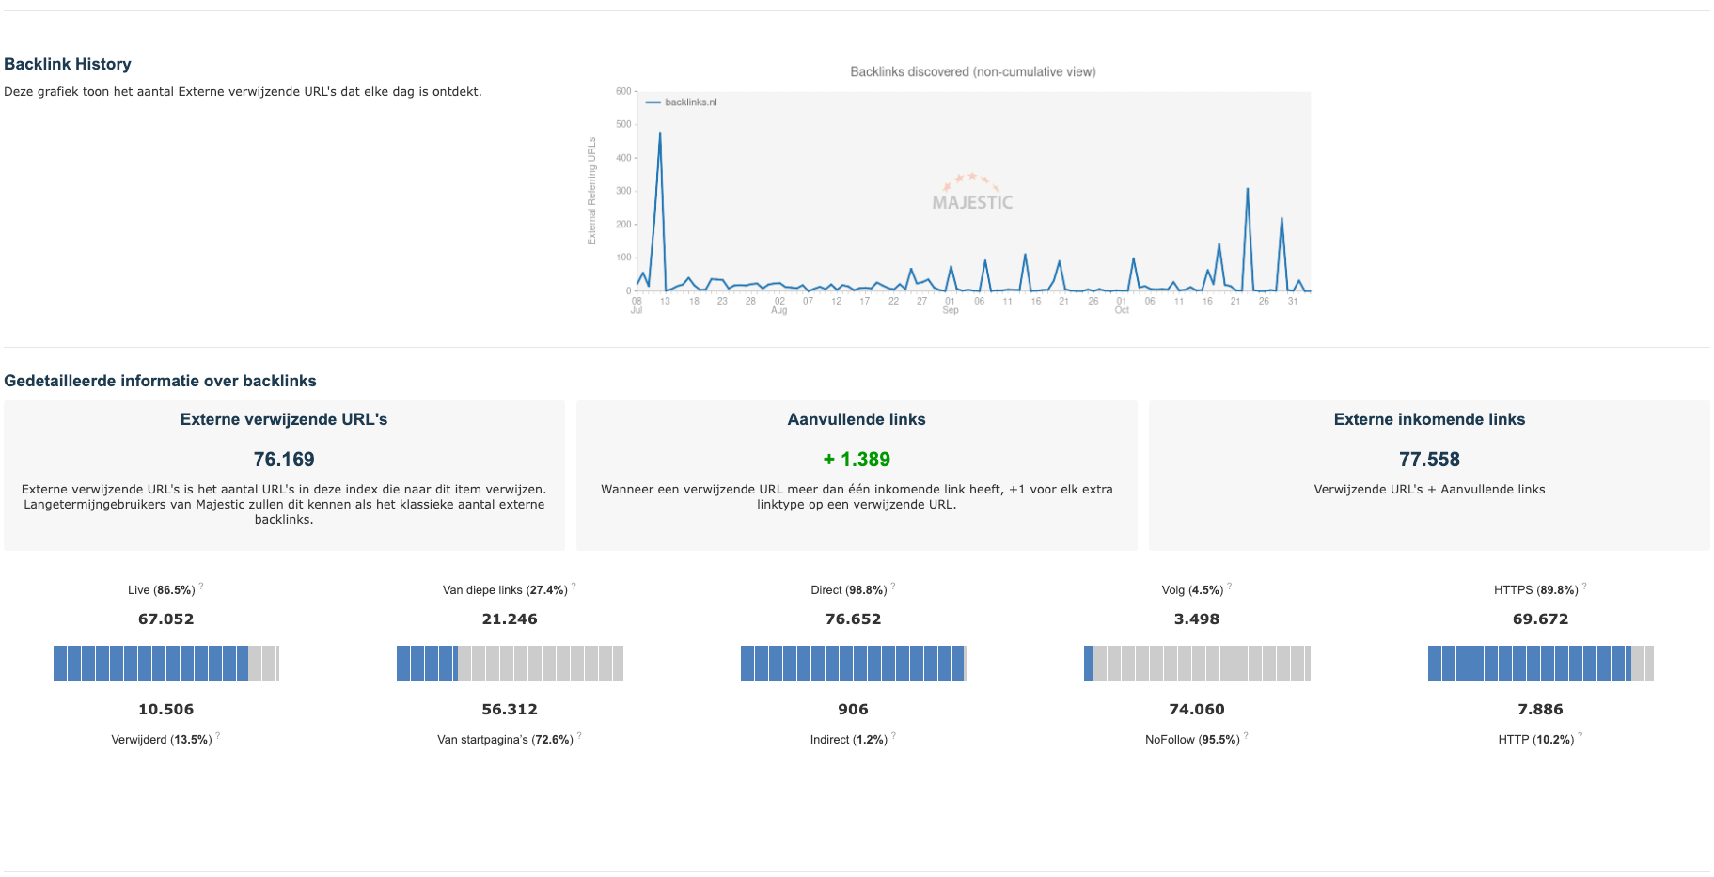Click the Live percentage progress bar
Viewport: 1714px width, 877px height.
pyautogui.click(x=167, y=663)
